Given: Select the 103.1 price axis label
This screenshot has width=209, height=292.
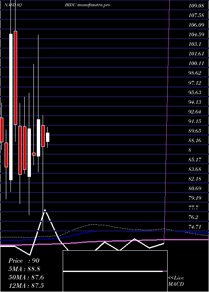Looking at the screenshot, I should coord(195,44).
